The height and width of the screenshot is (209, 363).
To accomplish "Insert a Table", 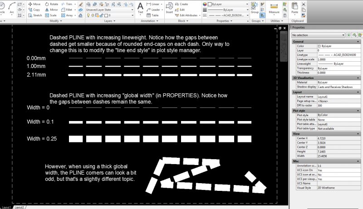I will pos(152,15).
